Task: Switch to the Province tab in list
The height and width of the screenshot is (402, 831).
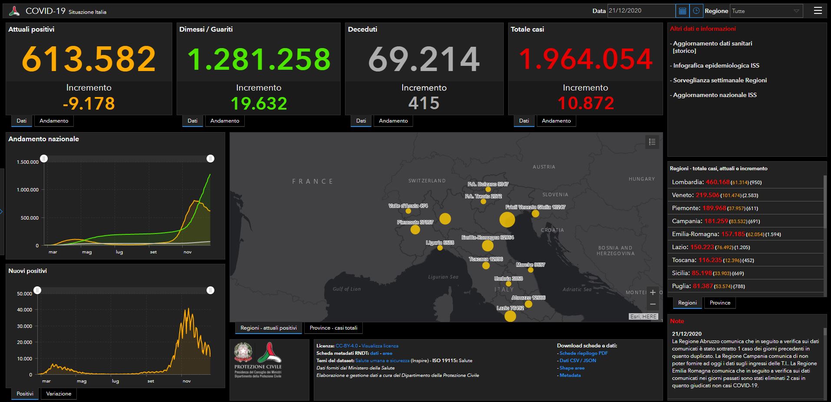Action: click(x=720, y=303)
